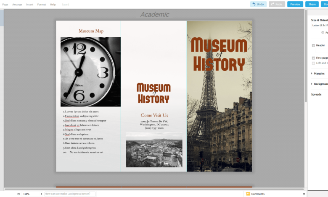This screenshot has width=328, height=197.
Task: Click the Preview button
Action: 295,4
